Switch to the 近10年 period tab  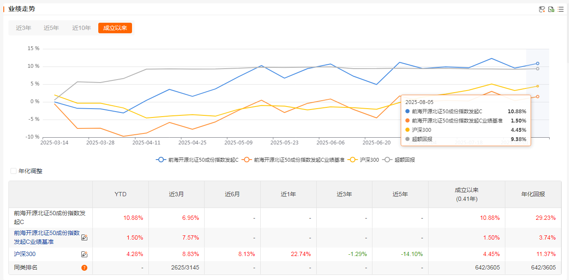81,28
